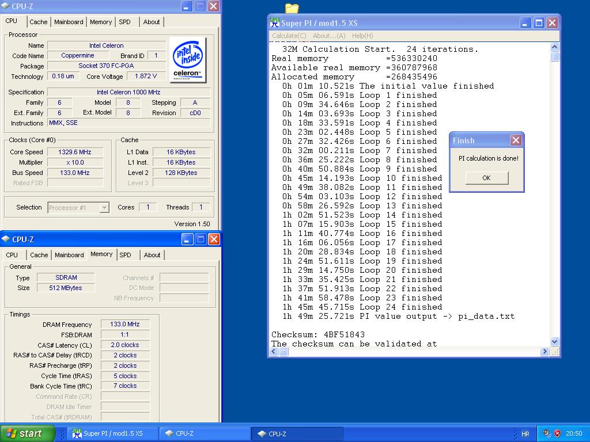Viewport: 590px width, 442px height.
Task: Activate second CPU-Z taskbar button
Action: point(297,433)
